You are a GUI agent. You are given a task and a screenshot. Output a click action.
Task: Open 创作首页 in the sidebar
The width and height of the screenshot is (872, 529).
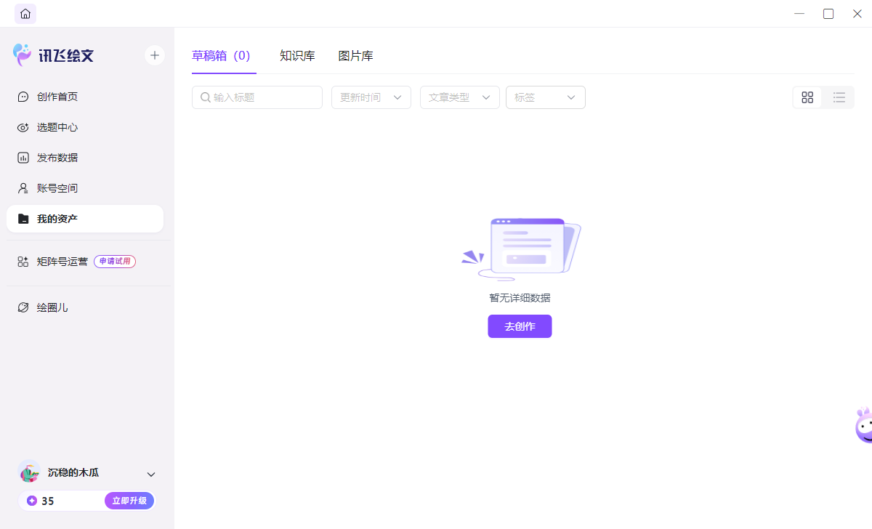click(85, 97)
